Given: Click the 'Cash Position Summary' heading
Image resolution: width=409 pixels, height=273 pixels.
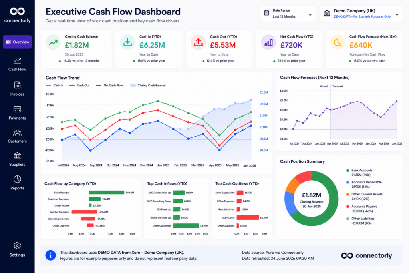Looking at the screenshot, I should pyautogui.click(x=302, y=161).
